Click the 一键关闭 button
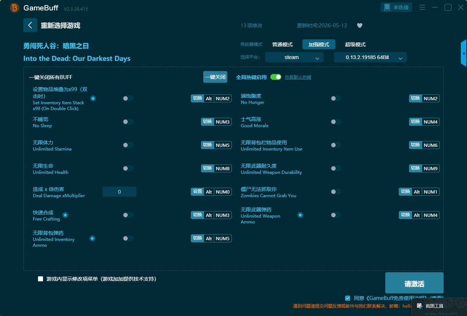Image resolution: width=467 pixels, height=316 pixels. point(215,77)
